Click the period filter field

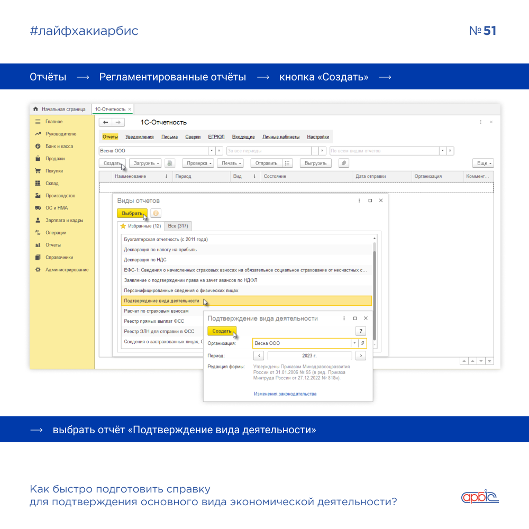[x=269, y=151]
